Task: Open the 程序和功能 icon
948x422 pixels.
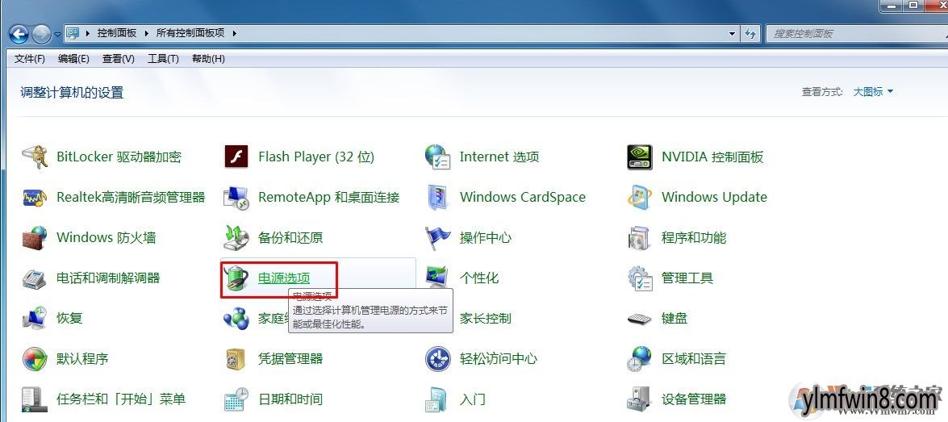Action: click(640, 237)
